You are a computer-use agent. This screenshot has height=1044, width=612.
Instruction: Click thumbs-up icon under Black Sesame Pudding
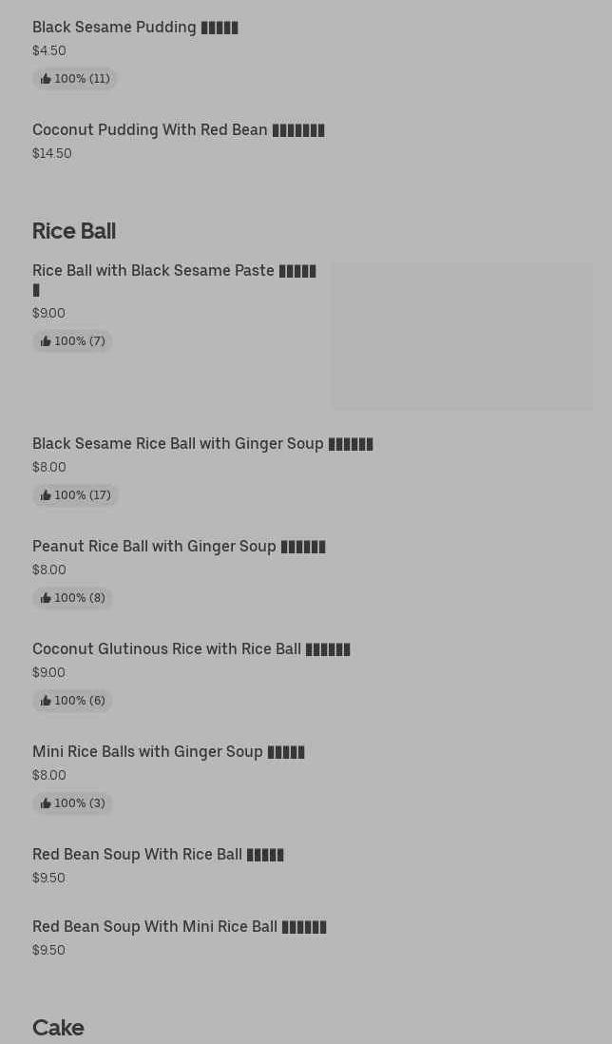46,79
